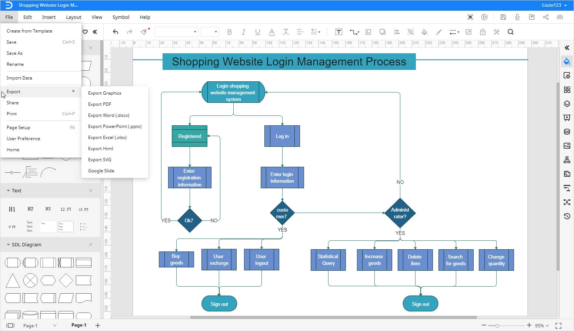Viewport: 574px width, 331px height.
Task: Toggle underline formatting
Action: pyautogui.click(x=257, y=32)
